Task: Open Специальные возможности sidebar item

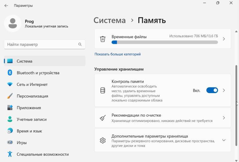Action: coord(42,154)
